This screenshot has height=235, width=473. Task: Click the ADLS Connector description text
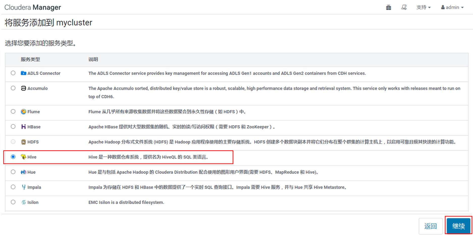point(227,73)
